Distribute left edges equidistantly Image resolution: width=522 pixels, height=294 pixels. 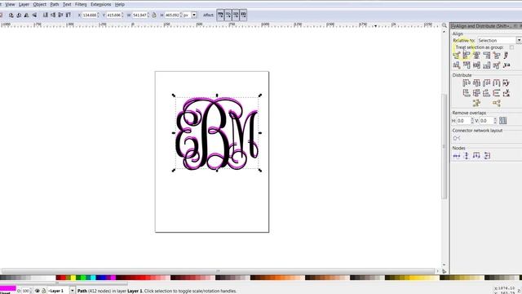pyautogui.click(x=467, y=82)
